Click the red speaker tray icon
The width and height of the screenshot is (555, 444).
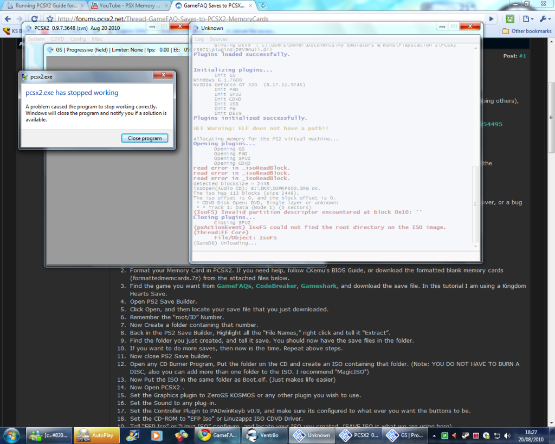455,435
